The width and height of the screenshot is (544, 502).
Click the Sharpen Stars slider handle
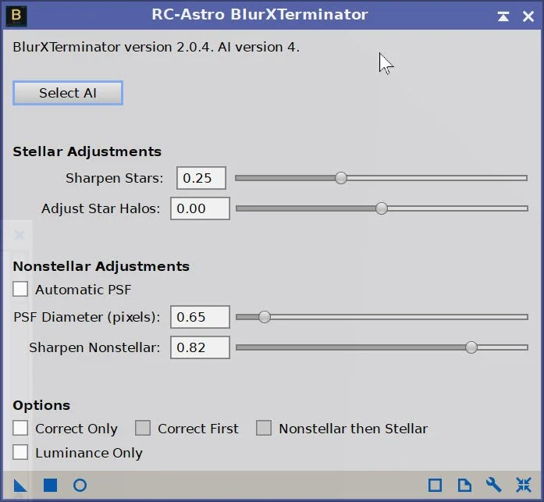[341, 178]
